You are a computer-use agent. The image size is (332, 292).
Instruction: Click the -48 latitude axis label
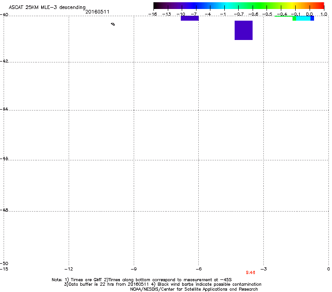click(x=4, y=210)
